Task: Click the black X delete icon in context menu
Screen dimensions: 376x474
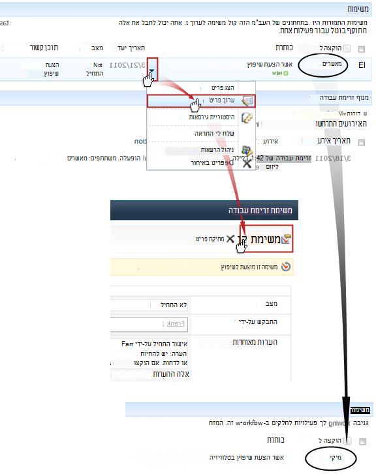Action: pyautogui.click(x=247, y=164)
